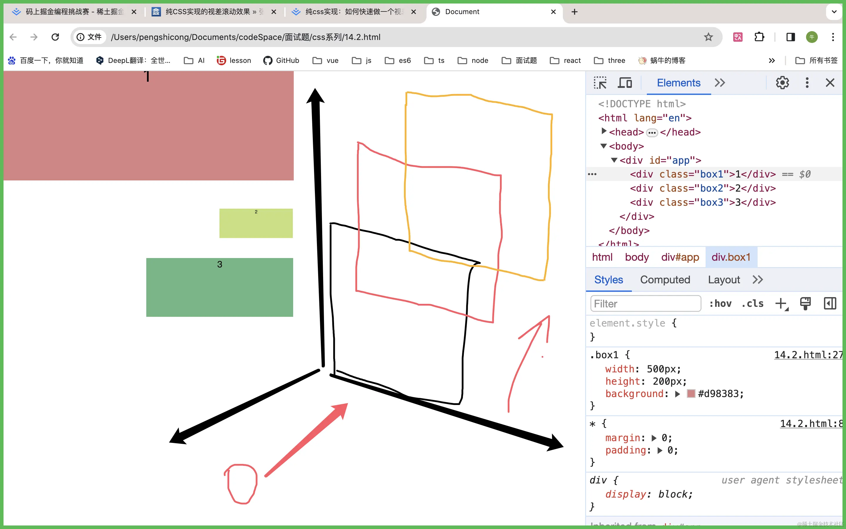
Task: Show more DevTools panels chevron
Action: coord(720,83)
